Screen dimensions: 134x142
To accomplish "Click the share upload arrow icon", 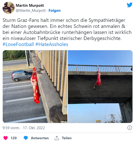I will [x=57, y=138].
